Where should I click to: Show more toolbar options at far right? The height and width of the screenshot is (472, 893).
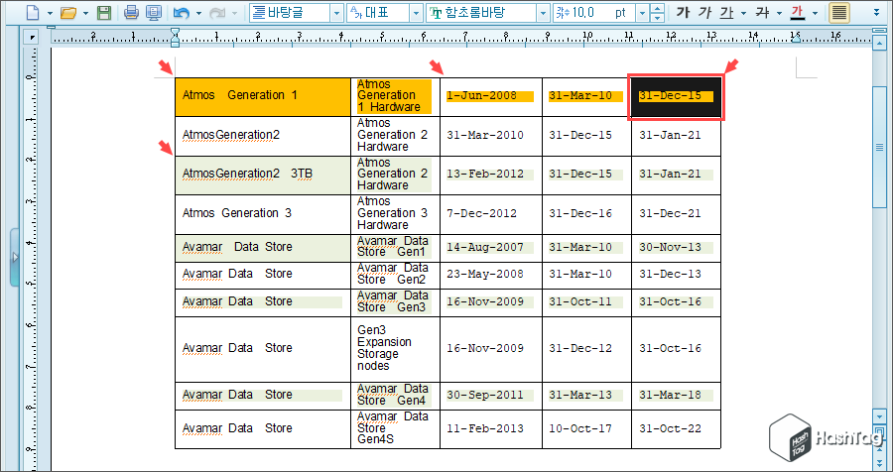tap(878, 13)
